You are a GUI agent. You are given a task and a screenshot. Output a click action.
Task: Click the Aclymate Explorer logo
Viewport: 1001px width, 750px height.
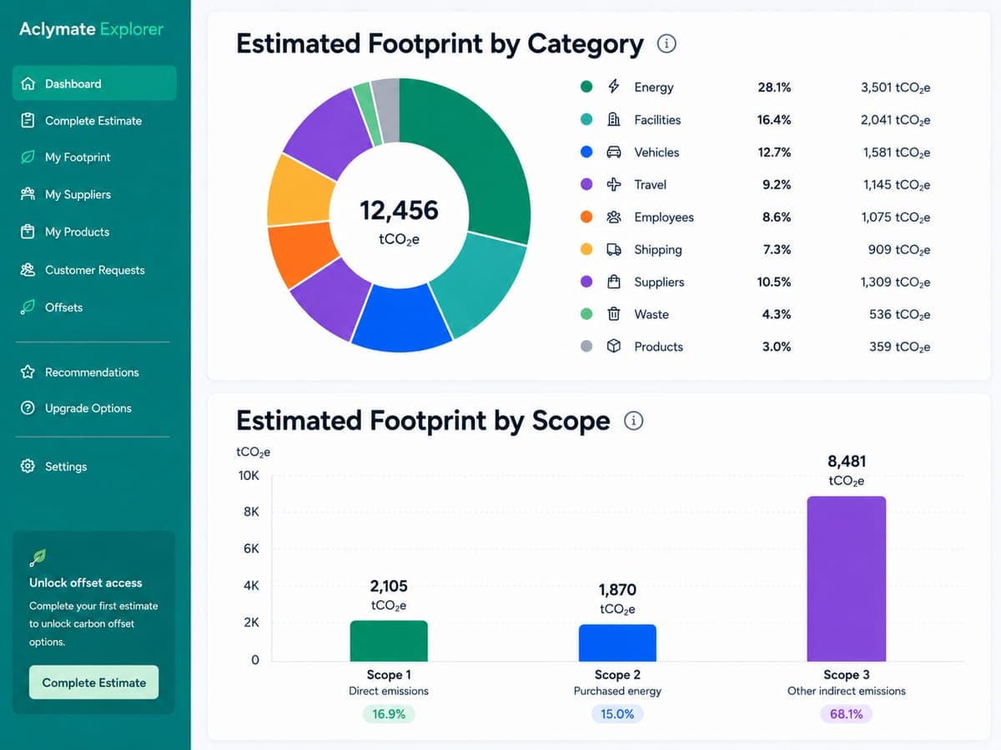coord(92,29)
